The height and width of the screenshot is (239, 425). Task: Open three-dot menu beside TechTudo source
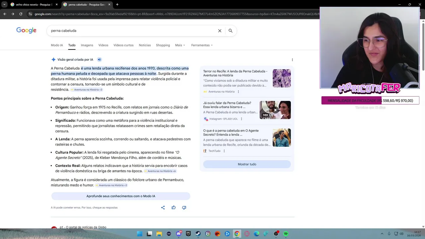[x=224, y=151]
